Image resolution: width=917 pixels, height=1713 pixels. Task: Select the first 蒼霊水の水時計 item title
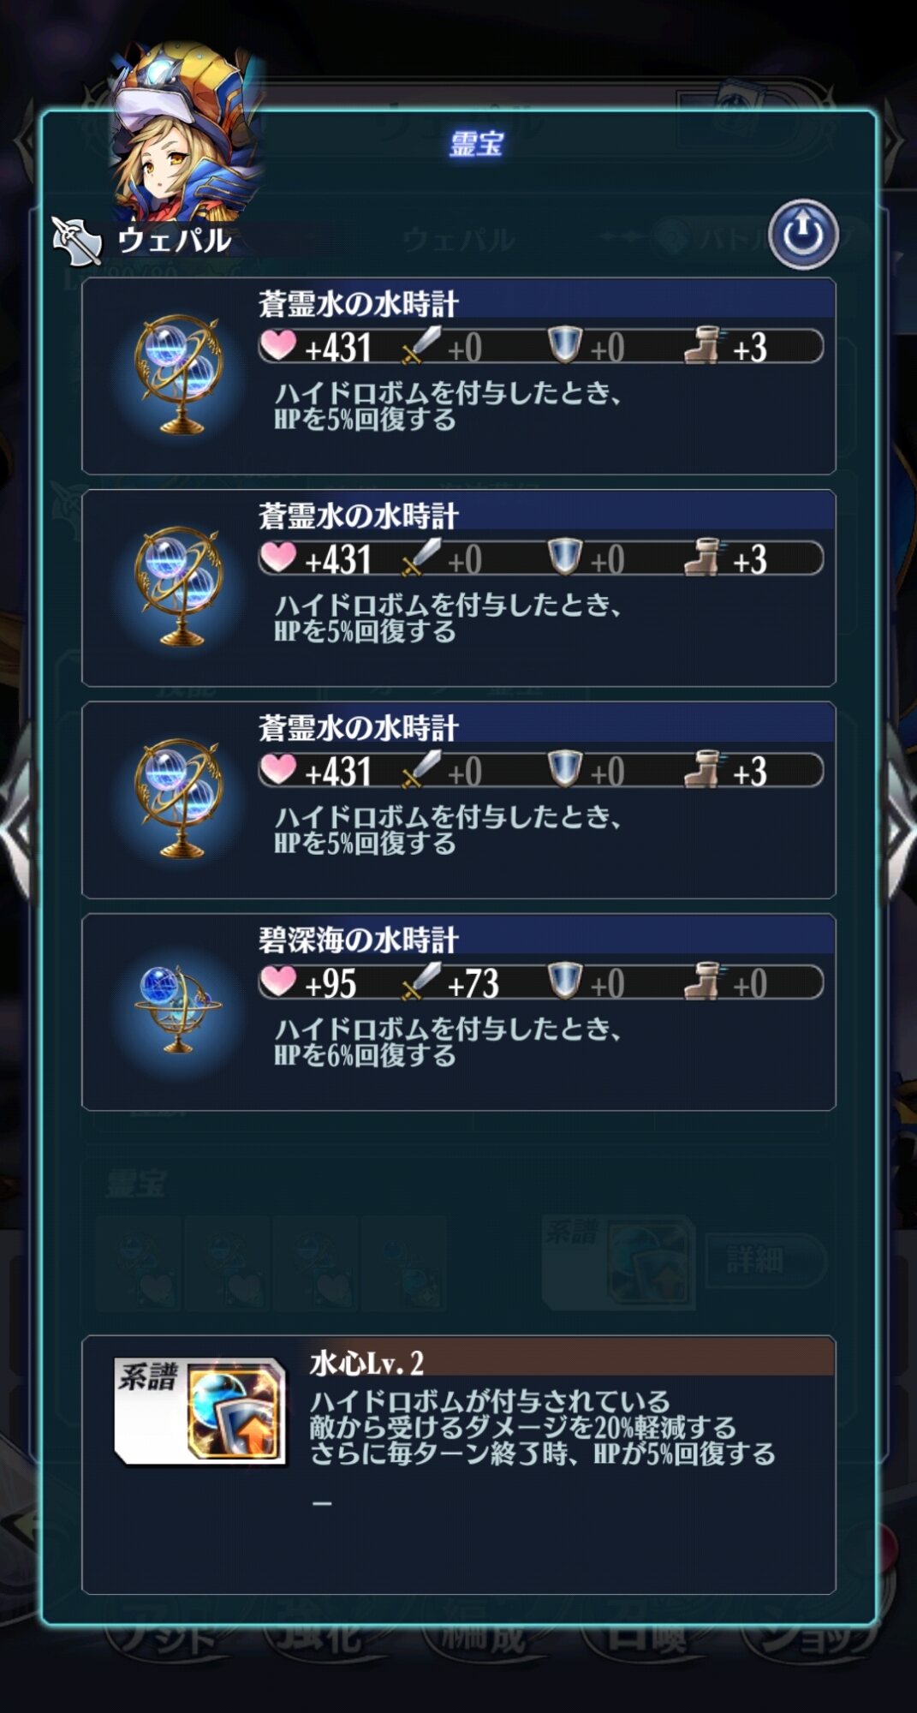[x=359, y=303]
